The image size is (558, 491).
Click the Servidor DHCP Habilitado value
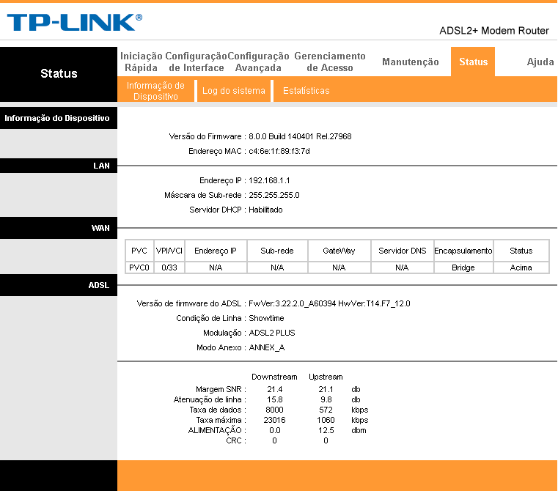point(265,210)
